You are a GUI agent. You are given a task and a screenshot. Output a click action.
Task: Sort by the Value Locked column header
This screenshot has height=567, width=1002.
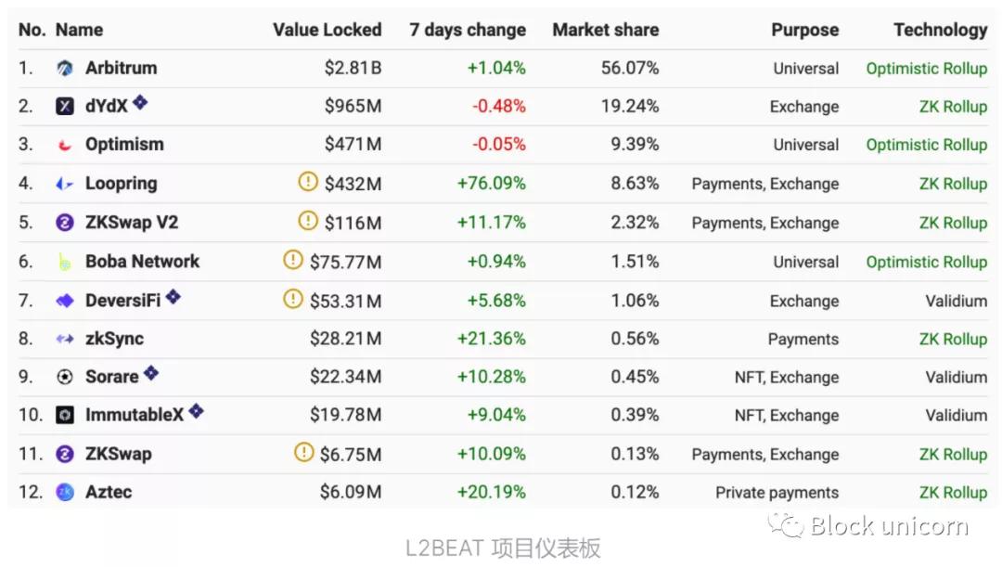coord(328,30)
